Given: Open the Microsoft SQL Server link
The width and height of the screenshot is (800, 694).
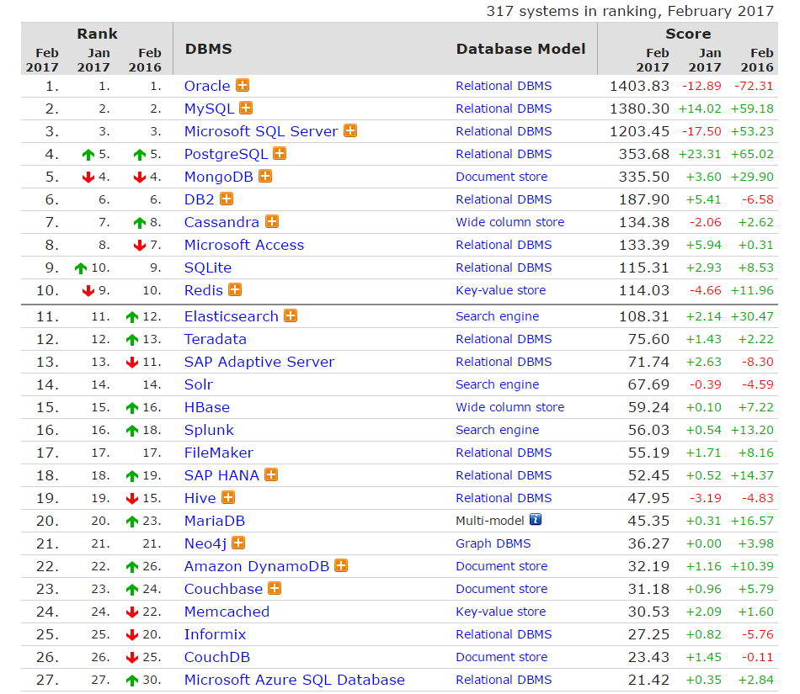Looking at the screenshot, I should 261,131.
